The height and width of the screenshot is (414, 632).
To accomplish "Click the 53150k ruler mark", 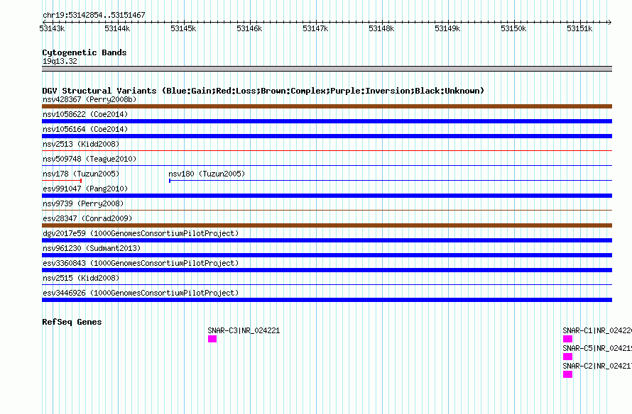I will coord(513,28).
